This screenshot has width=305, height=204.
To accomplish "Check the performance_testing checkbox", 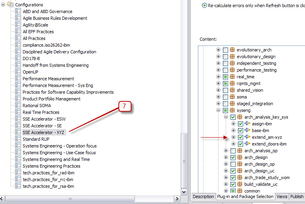I will 225,70.
